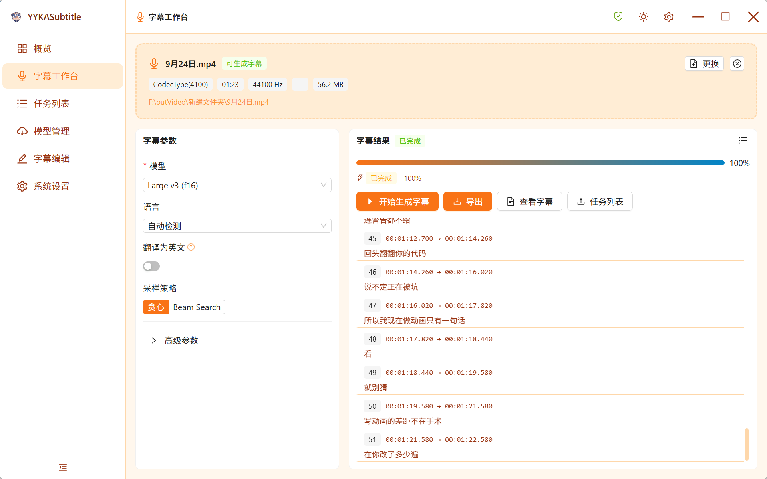Toggle the light/dark theme sun icon
This screenshot has width=767, height=479.
click(643, 17)
